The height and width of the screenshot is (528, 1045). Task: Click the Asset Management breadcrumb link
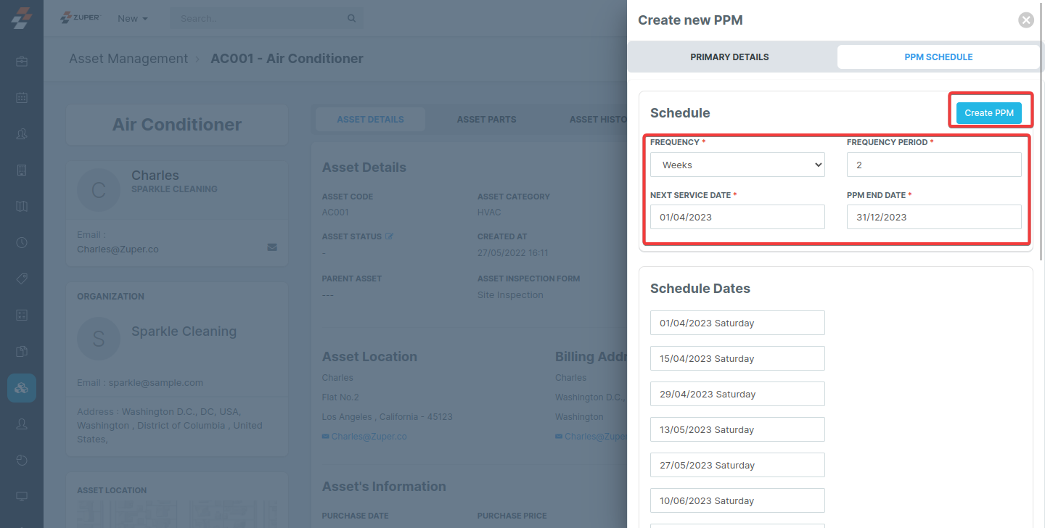[x=128, y=59]
